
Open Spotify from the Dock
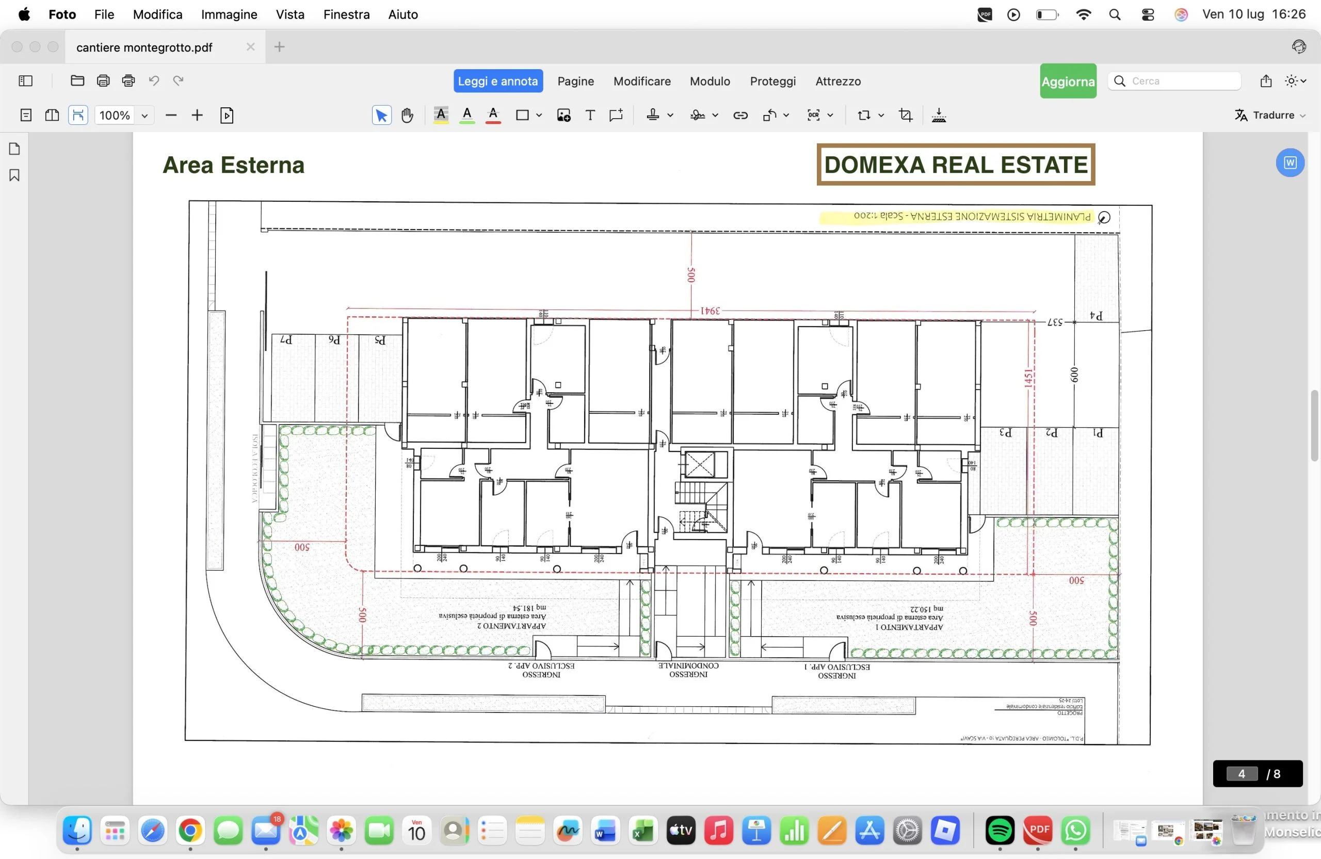click(1000, 831)
